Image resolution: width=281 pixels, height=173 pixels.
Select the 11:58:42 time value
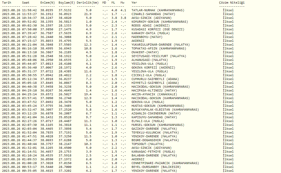coord(29,10)
